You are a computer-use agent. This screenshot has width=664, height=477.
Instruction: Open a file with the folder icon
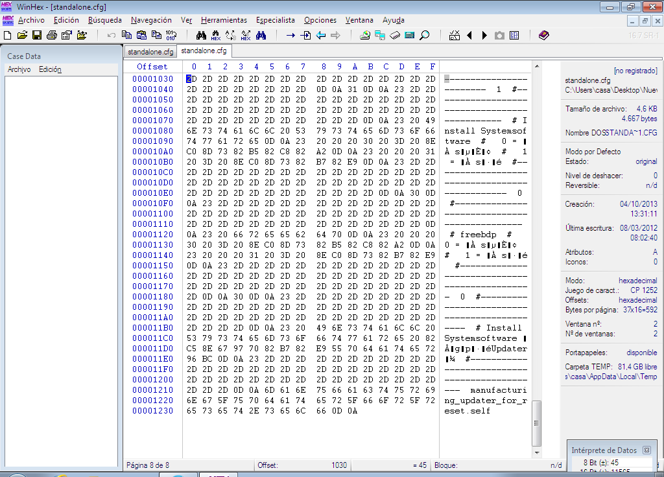click(x=22, y=35)
